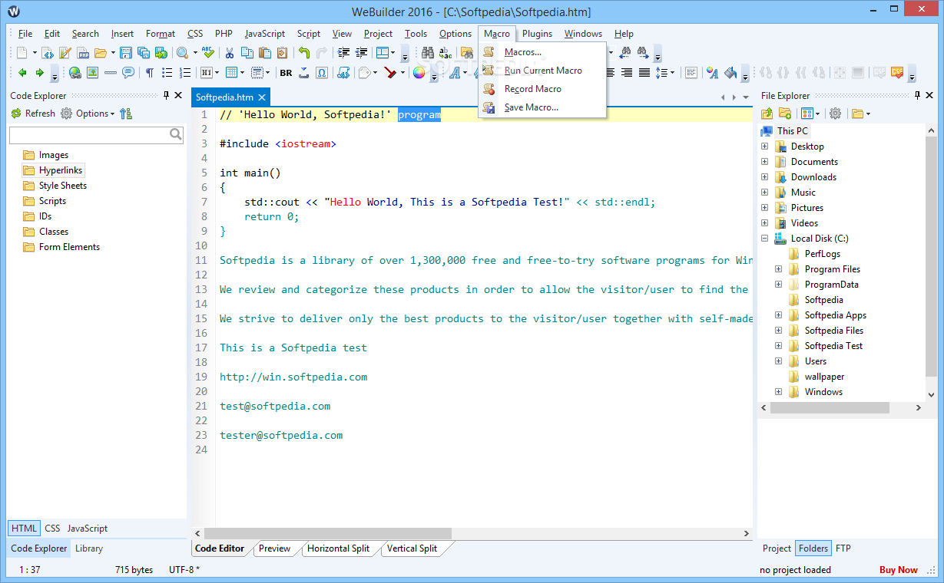Open the line spacing dropdown
This screenshot has height=583, width=944.
pos(673,73)
